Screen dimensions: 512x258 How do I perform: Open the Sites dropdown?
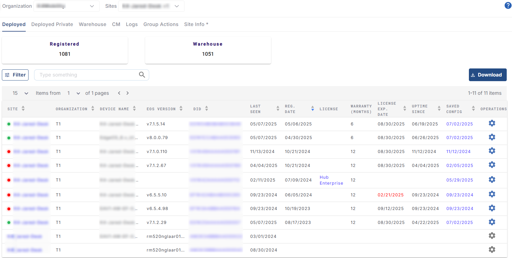[x=177, y=6]
